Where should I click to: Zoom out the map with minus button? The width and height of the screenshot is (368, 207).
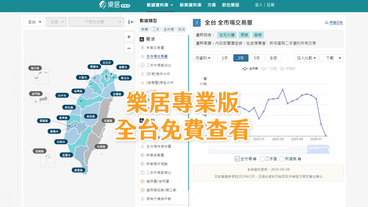tap(129, 48)
